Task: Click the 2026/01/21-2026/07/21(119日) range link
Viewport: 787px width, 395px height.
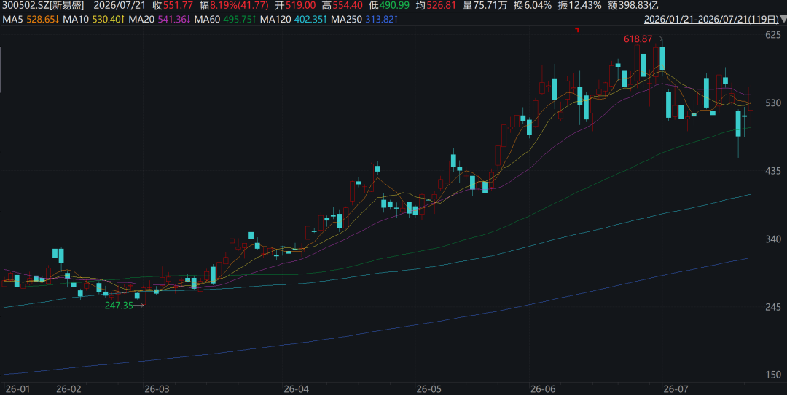Action: pyautogui.click(x=712, y=20)
